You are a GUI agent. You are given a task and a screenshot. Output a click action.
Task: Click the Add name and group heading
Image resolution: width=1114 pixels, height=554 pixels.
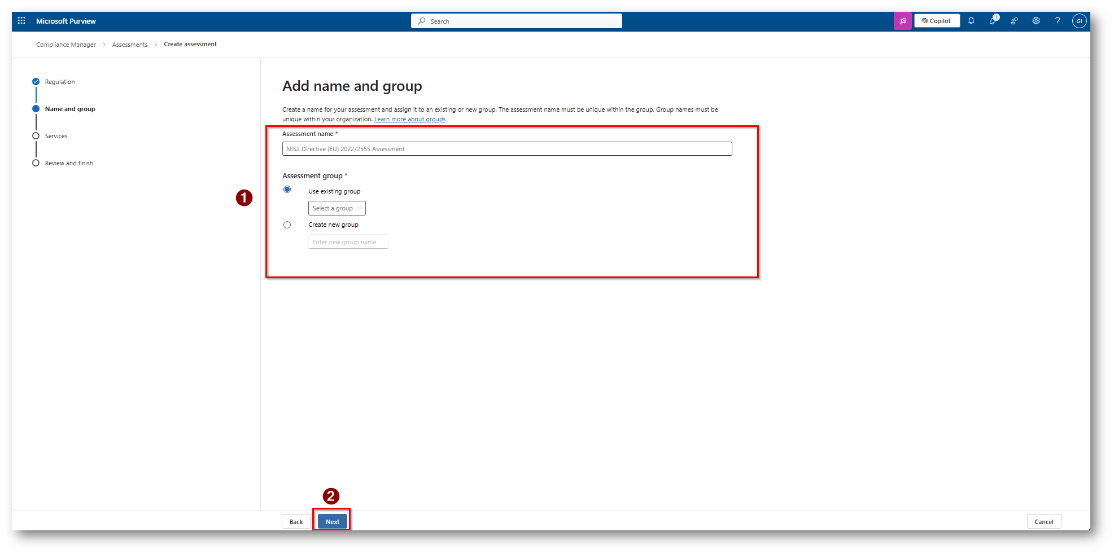tap(352, 86)
